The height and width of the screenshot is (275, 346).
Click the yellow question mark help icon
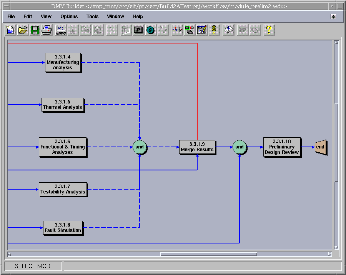point(269,30)
